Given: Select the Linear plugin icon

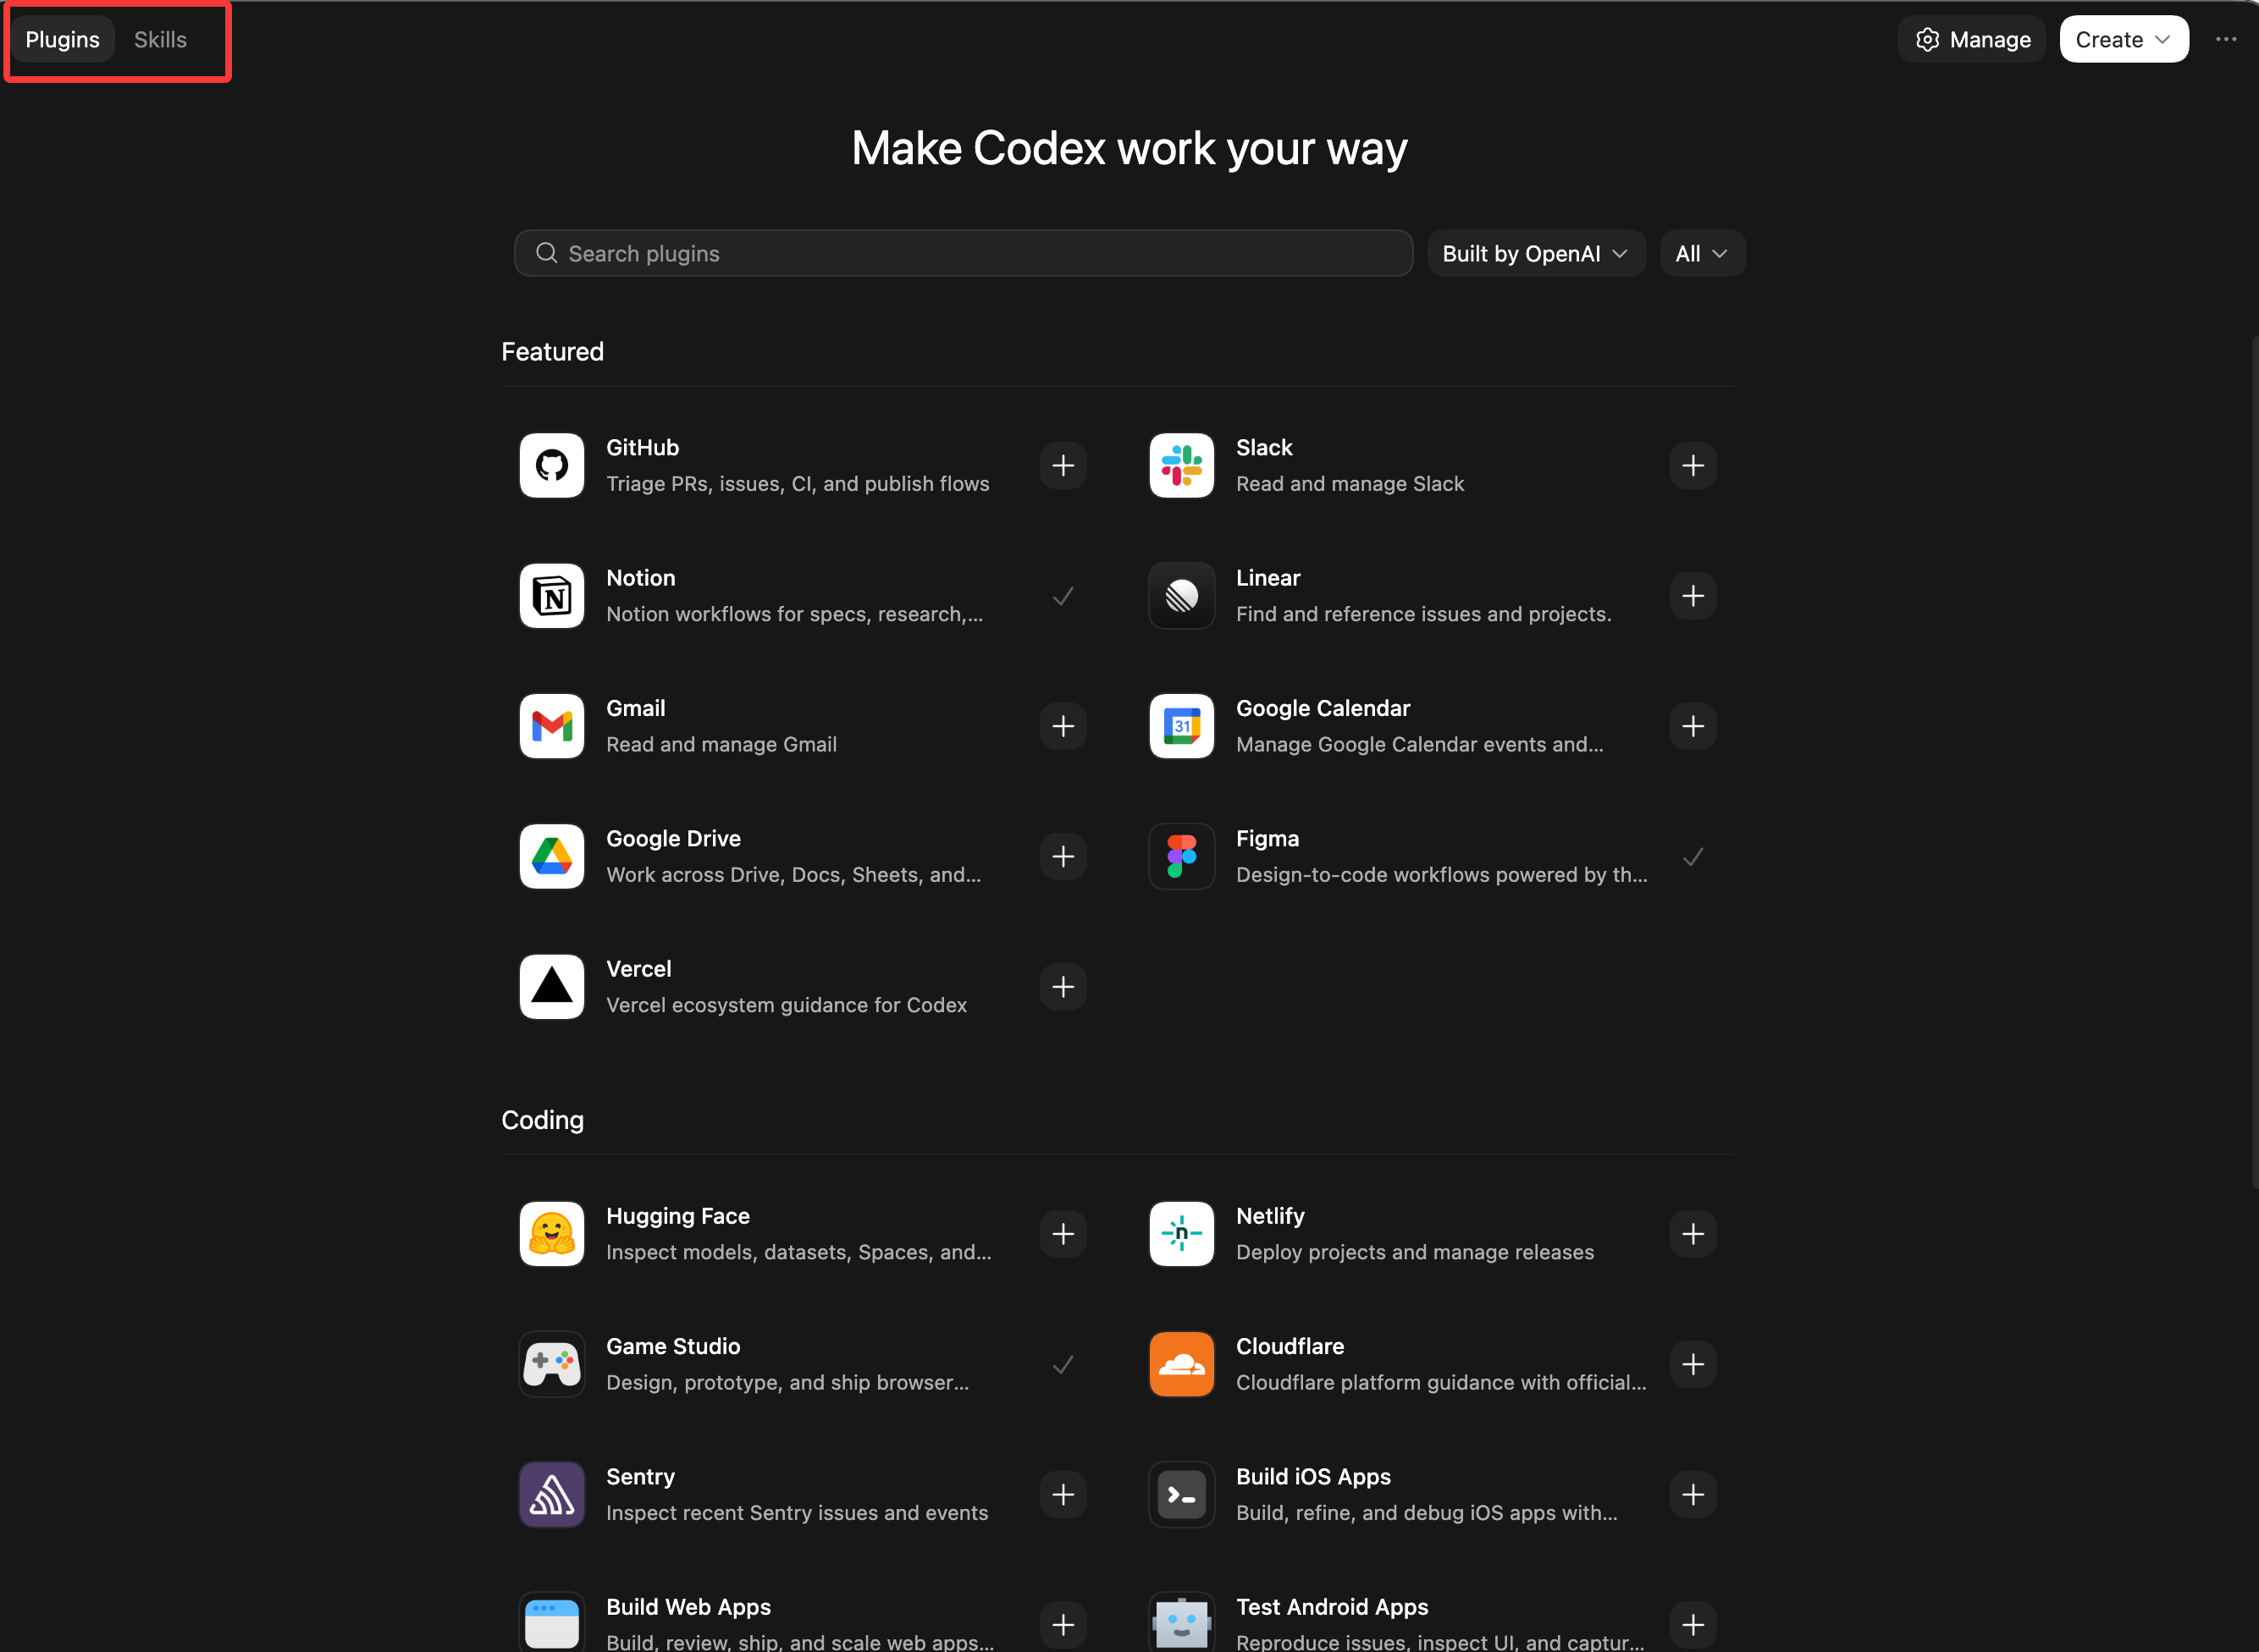Looking at the screenshot, I should (x=1180, y=596).
